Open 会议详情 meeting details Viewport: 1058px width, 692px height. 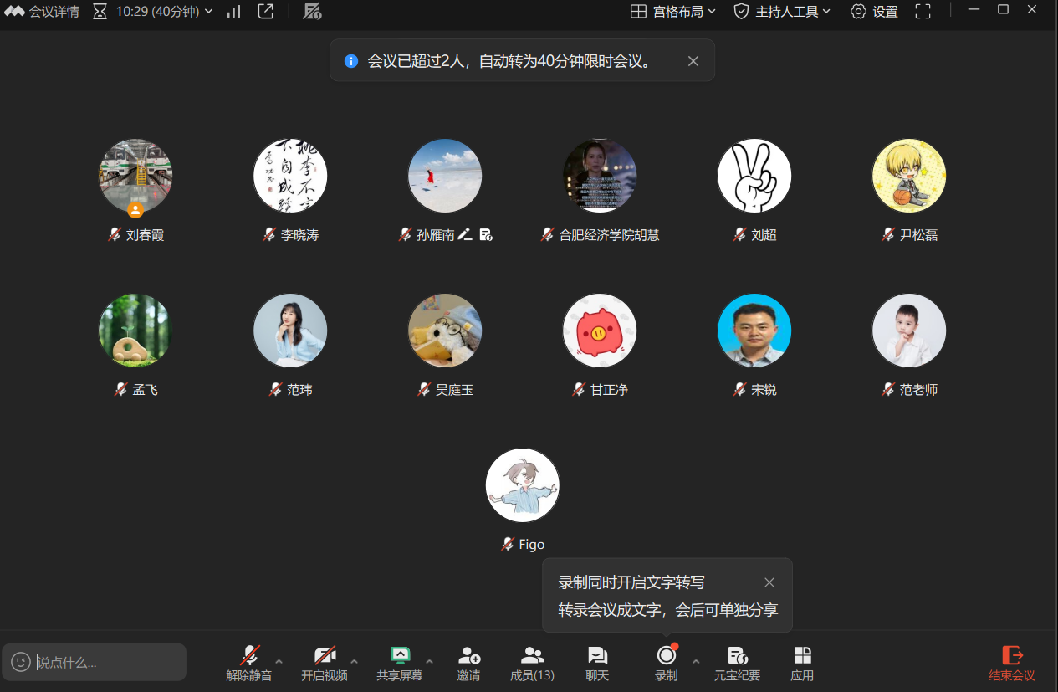[42, 12]
